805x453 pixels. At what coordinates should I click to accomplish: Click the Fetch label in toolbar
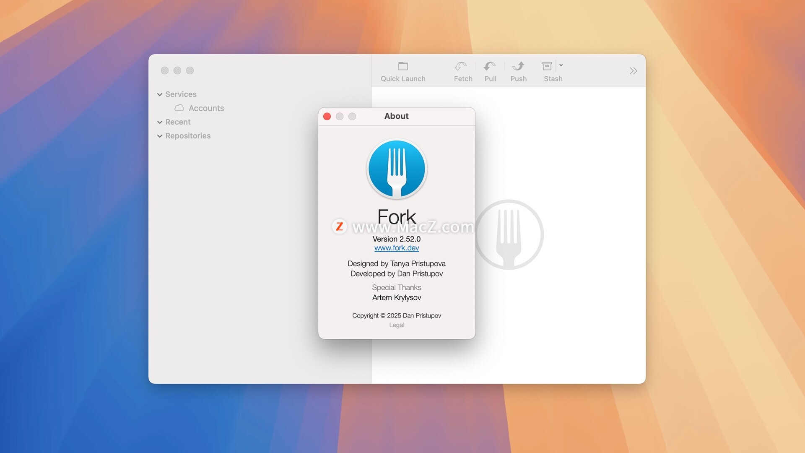coord(463,79)
